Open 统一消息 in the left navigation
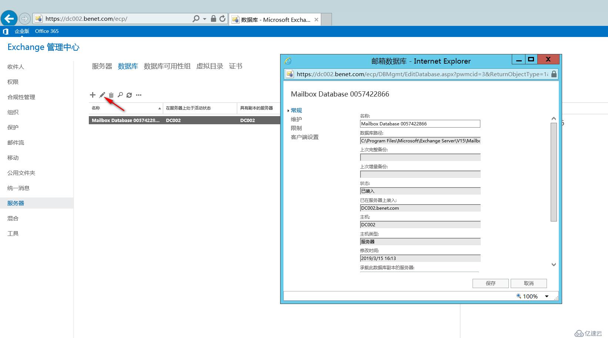 click(x=19, y=188)
